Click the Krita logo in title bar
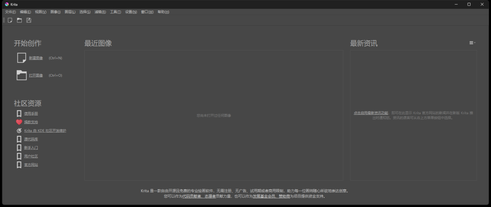Image resolution: width=491 pixels, height=207 pixels. click(x=7, y=4)
